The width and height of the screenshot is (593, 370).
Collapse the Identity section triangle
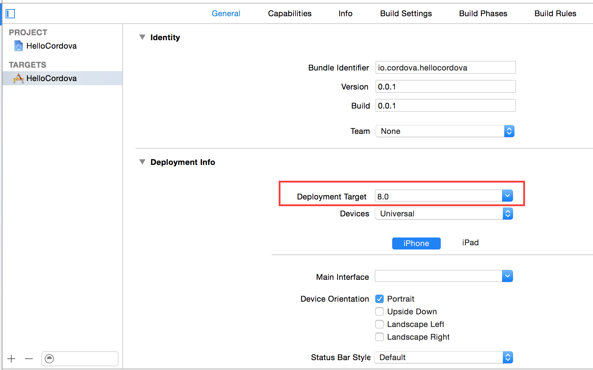[x=142, y=37]
